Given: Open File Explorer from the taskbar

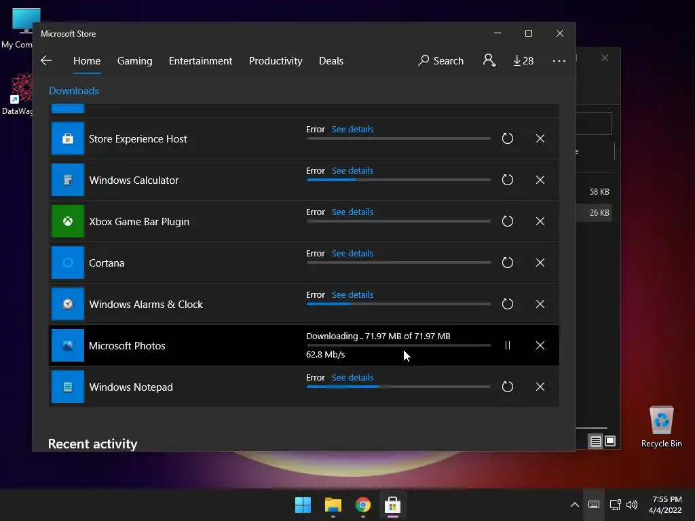Looking at the screenshot, I should pos(333,505).
